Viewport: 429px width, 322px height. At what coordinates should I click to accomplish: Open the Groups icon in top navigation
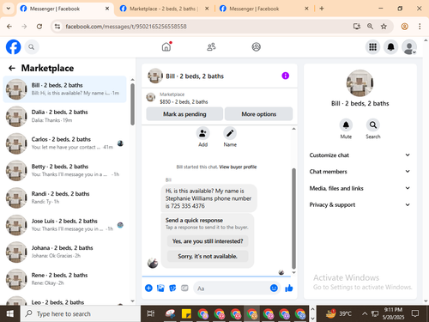click(x=257, y=46)
